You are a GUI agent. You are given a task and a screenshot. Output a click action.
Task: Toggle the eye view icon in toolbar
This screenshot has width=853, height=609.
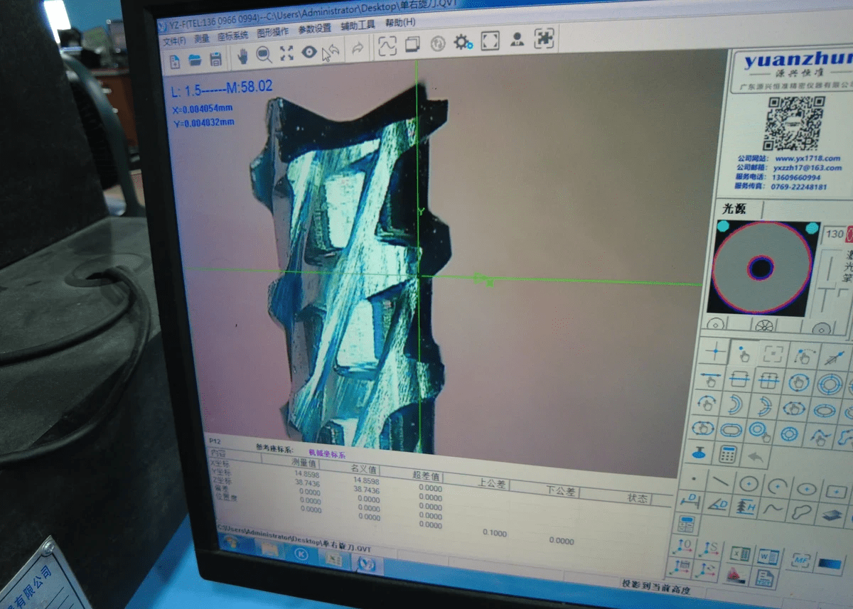click(309, 53)
